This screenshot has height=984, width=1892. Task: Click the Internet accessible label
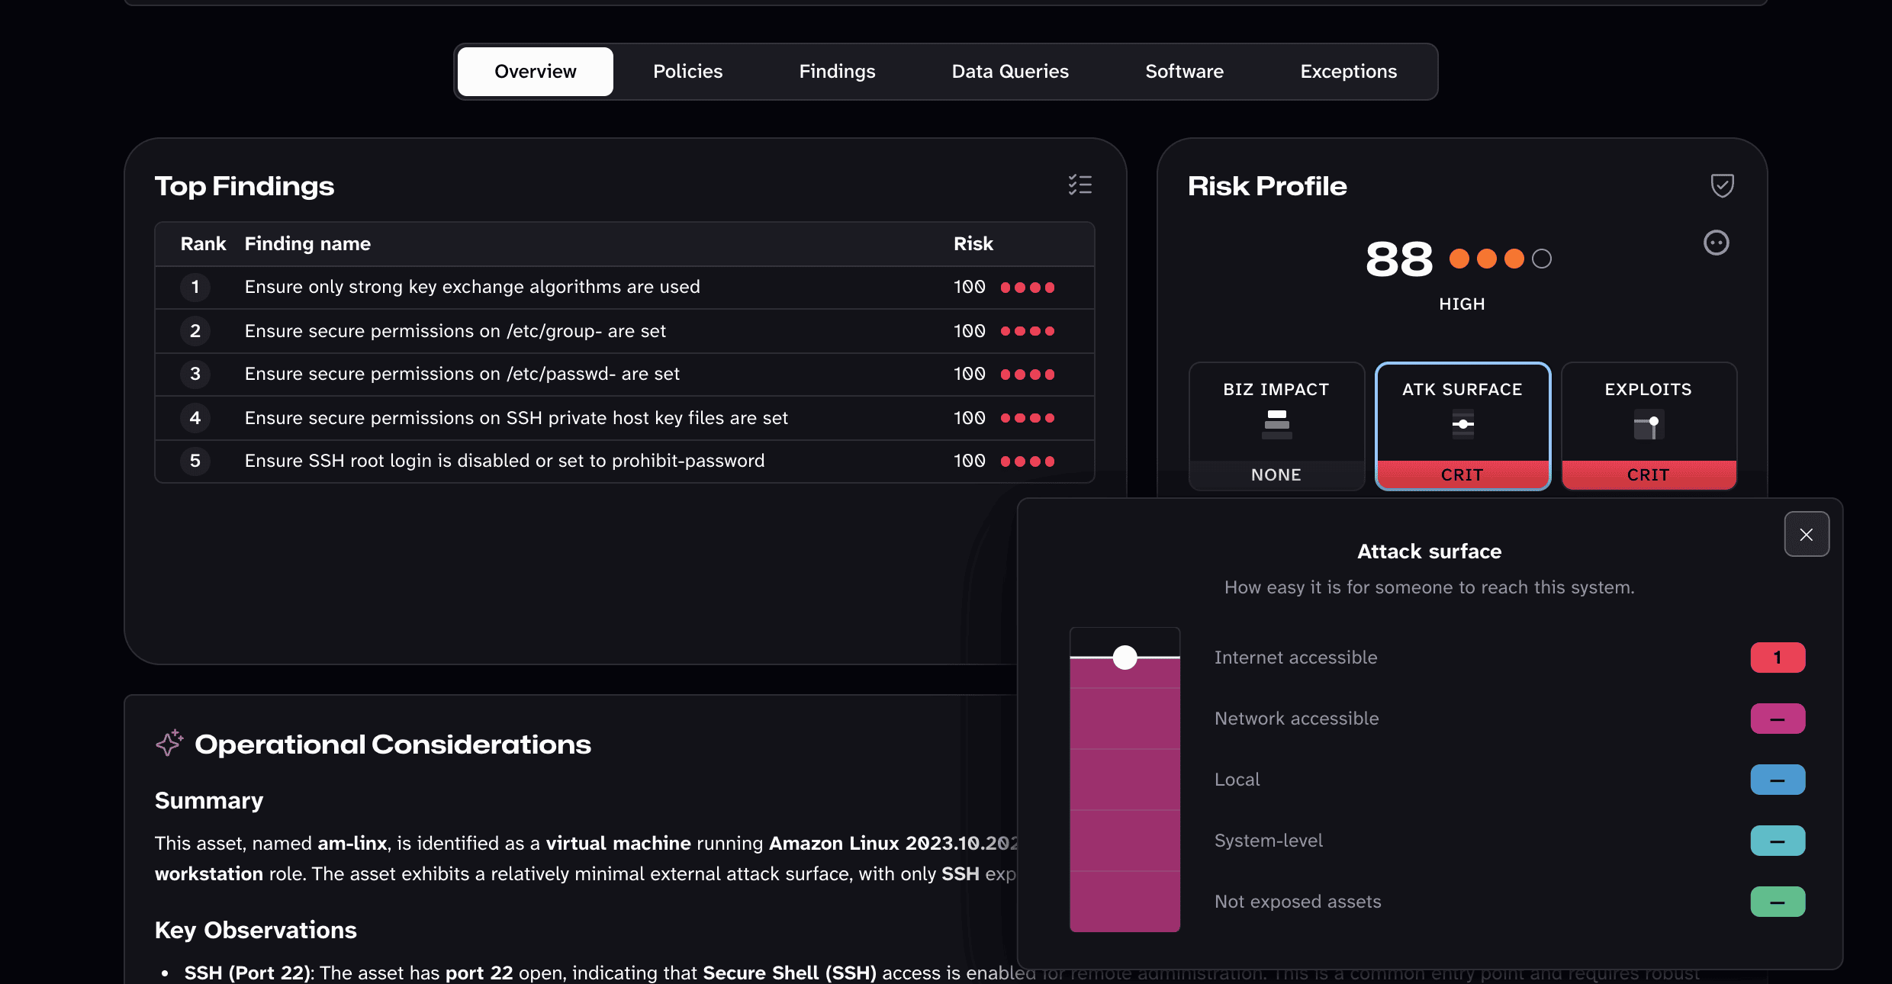(x=1295, y=658)
